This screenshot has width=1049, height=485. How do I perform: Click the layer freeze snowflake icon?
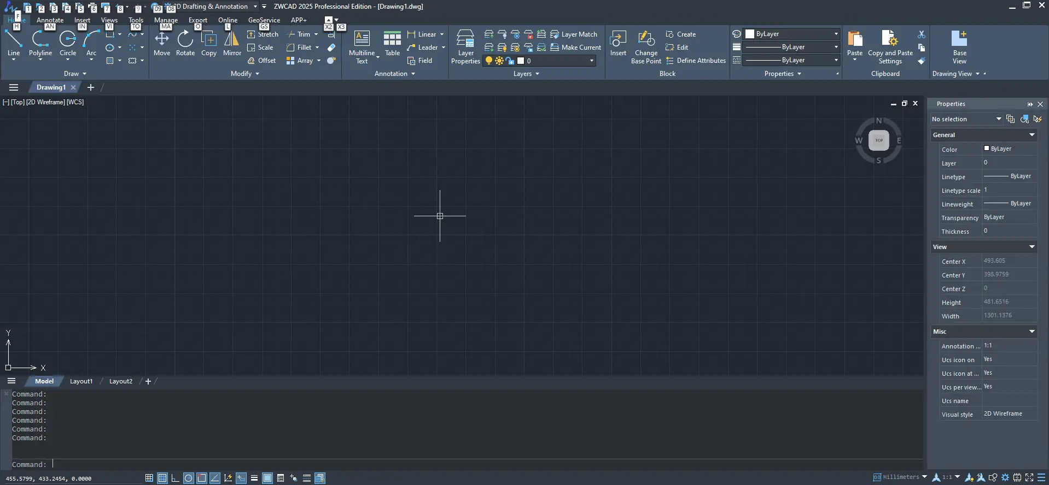coord(515,34)
